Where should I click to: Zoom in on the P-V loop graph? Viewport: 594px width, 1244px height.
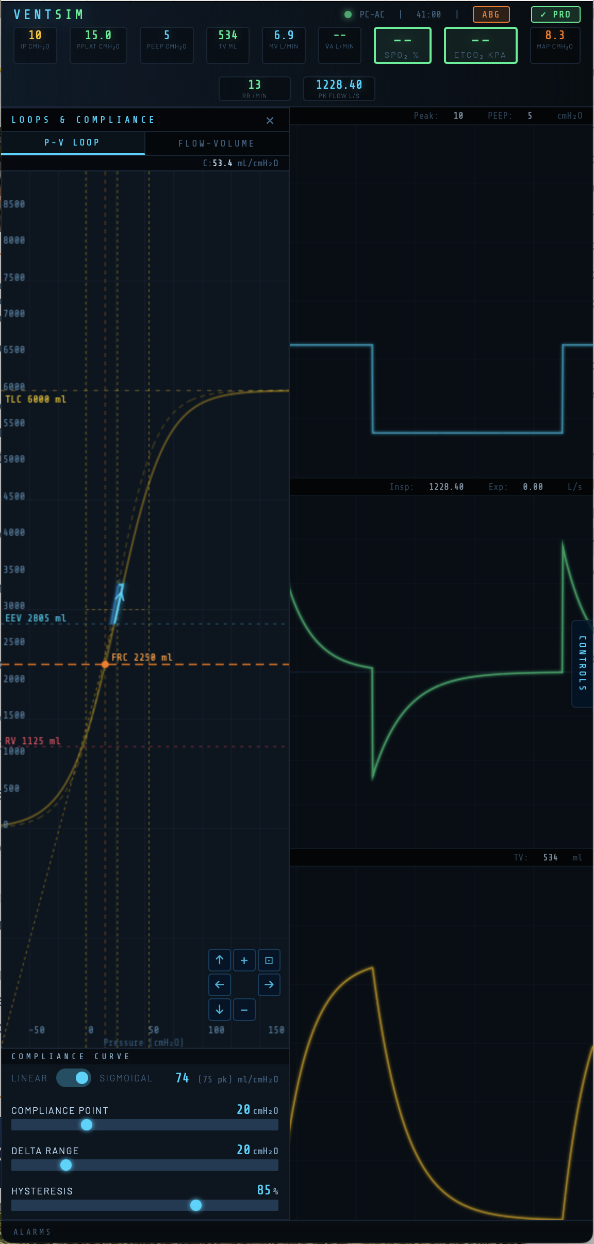(x=244, y=960)
